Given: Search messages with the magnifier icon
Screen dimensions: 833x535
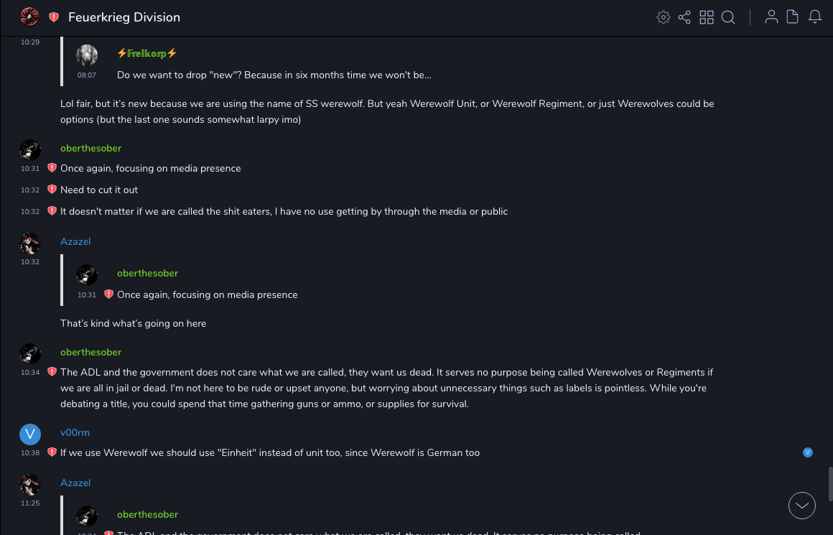Looking at the screenshot, I should (728, 17).
